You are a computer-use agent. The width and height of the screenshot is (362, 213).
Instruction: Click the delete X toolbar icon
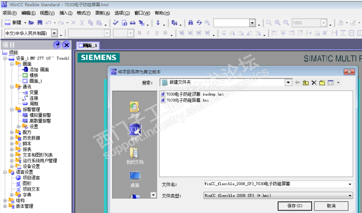(73, 23)
